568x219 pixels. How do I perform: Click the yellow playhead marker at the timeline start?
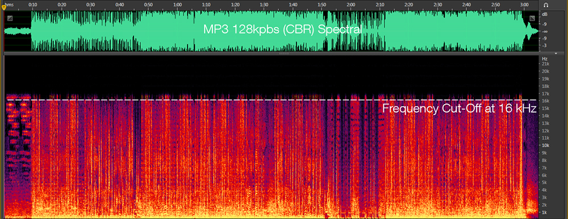coord(3,7)
